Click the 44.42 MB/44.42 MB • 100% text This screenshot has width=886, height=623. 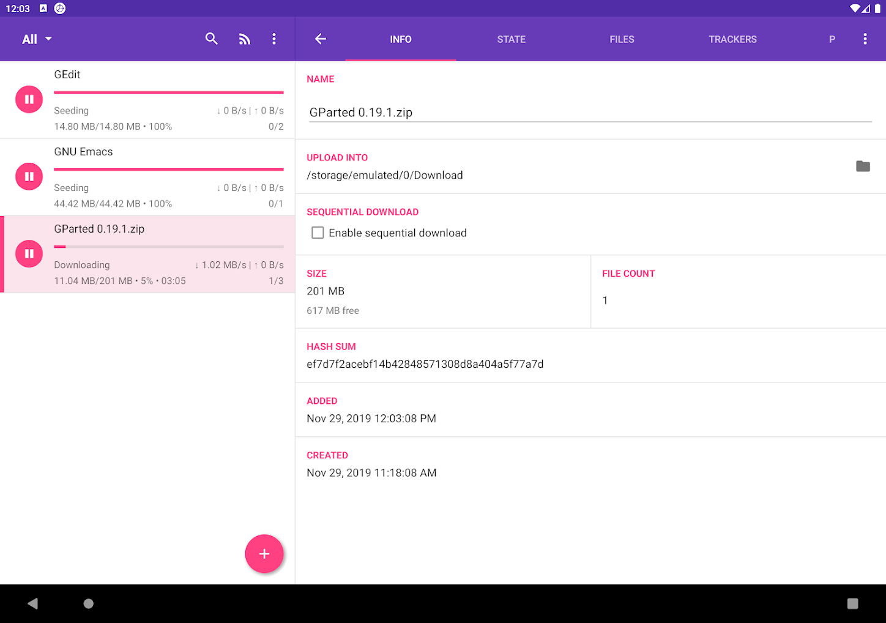[x=113, y=204]
